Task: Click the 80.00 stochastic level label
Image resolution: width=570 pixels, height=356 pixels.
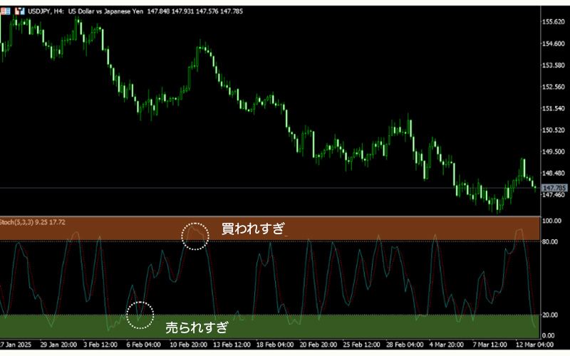Action: tap(551, 242)
